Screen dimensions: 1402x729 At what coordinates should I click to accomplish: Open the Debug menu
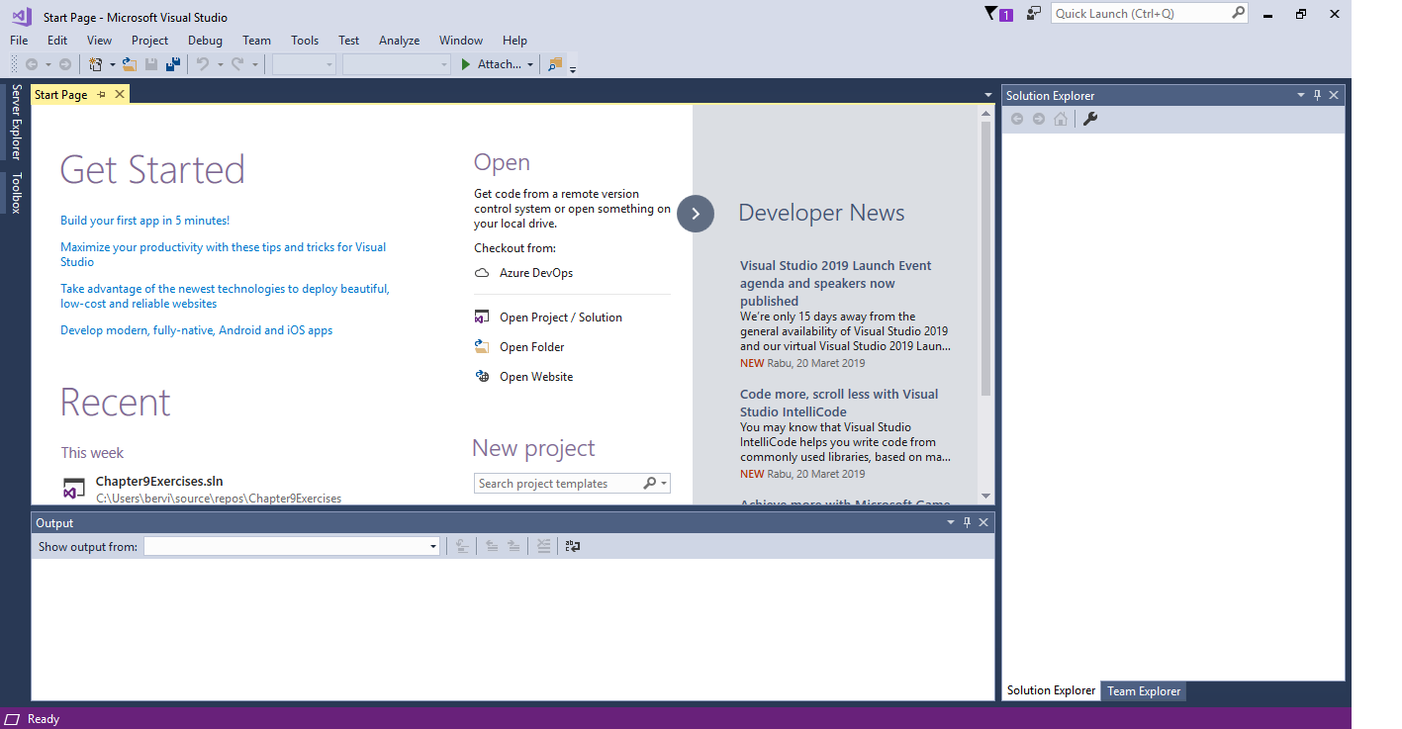(205, 41)
